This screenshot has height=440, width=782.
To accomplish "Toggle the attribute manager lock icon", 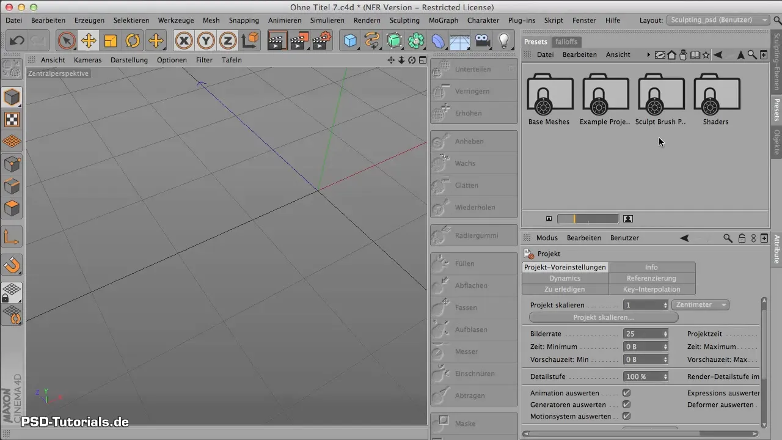I will (741, 238).
